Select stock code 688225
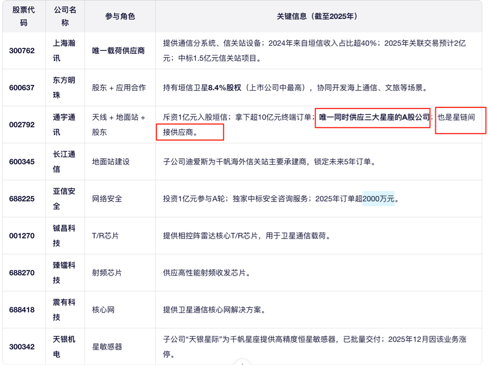This screenshot has height=365, width=488. [x=22, y=199]
